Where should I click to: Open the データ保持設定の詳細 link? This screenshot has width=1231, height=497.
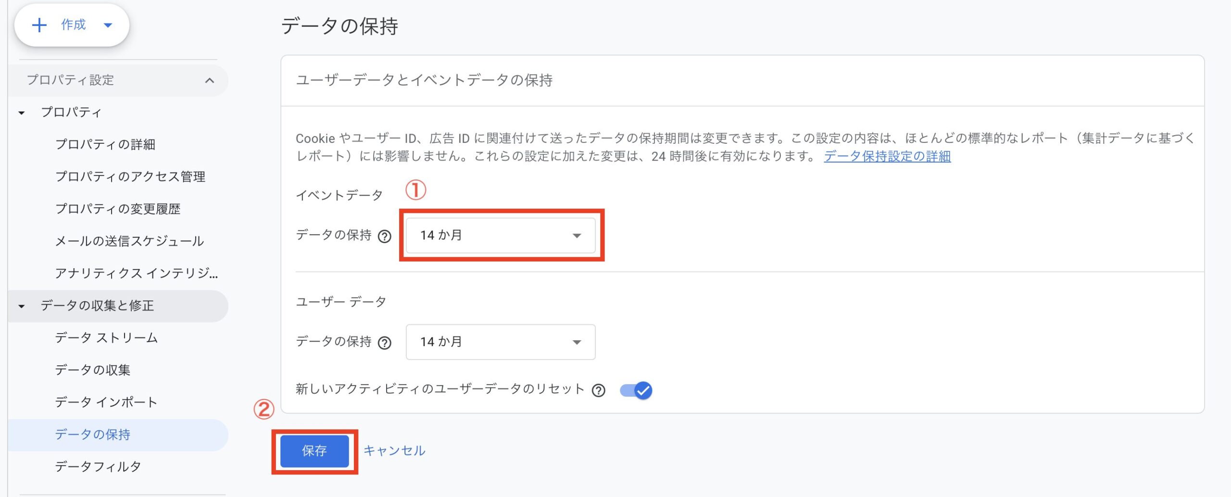click(x=887, y=156)
